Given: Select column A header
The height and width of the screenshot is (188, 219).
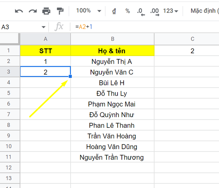Looking at the screenshot, I should pos(45,39).
